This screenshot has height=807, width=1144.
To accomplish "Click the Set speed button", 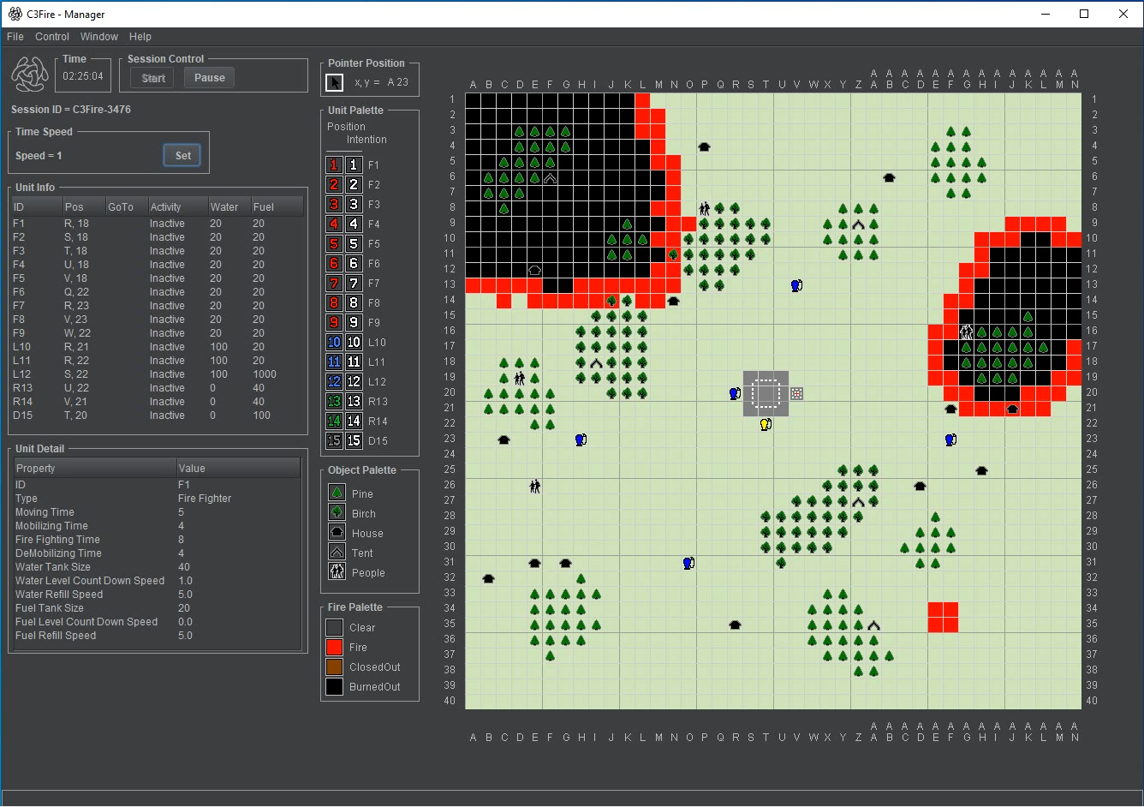I will 183,155.
